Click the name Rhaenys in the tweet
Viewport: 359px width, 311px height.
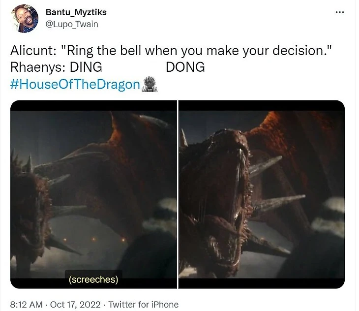[x=31, y=67]
